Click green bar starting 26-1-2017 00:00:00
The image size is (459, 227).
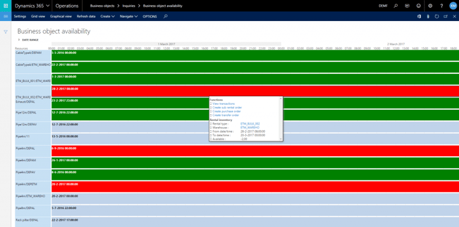pos(256,163)
